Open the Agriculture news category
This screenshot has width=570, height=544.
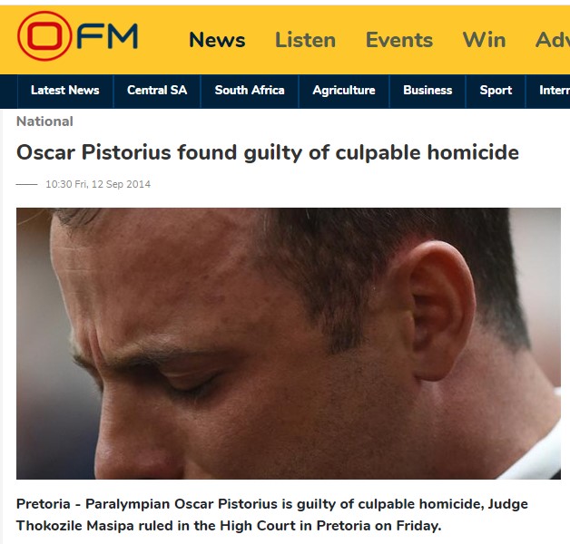(344, 90)
